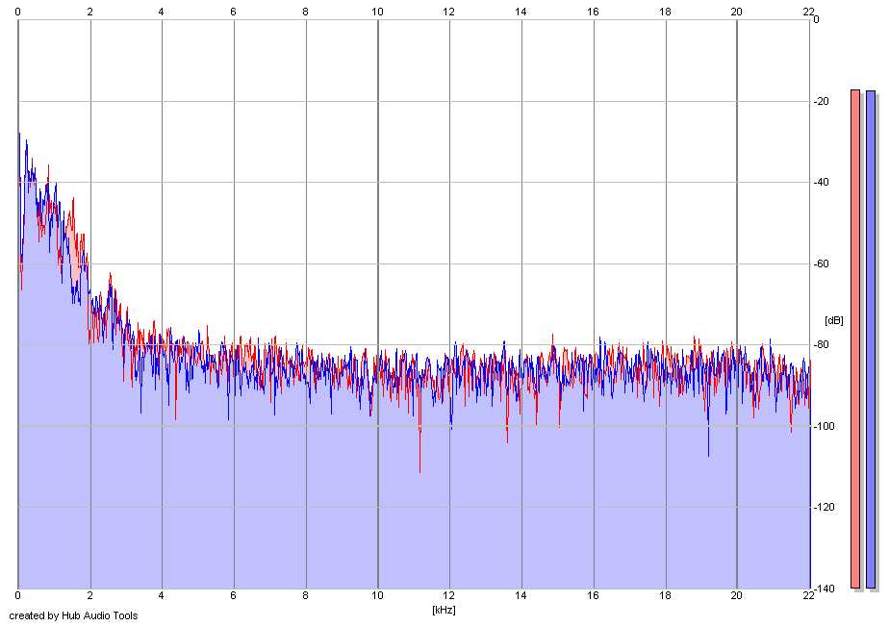Screen dimensions: 889x627
Task: Click the [dB] axis label
Action: pos(833,320)
